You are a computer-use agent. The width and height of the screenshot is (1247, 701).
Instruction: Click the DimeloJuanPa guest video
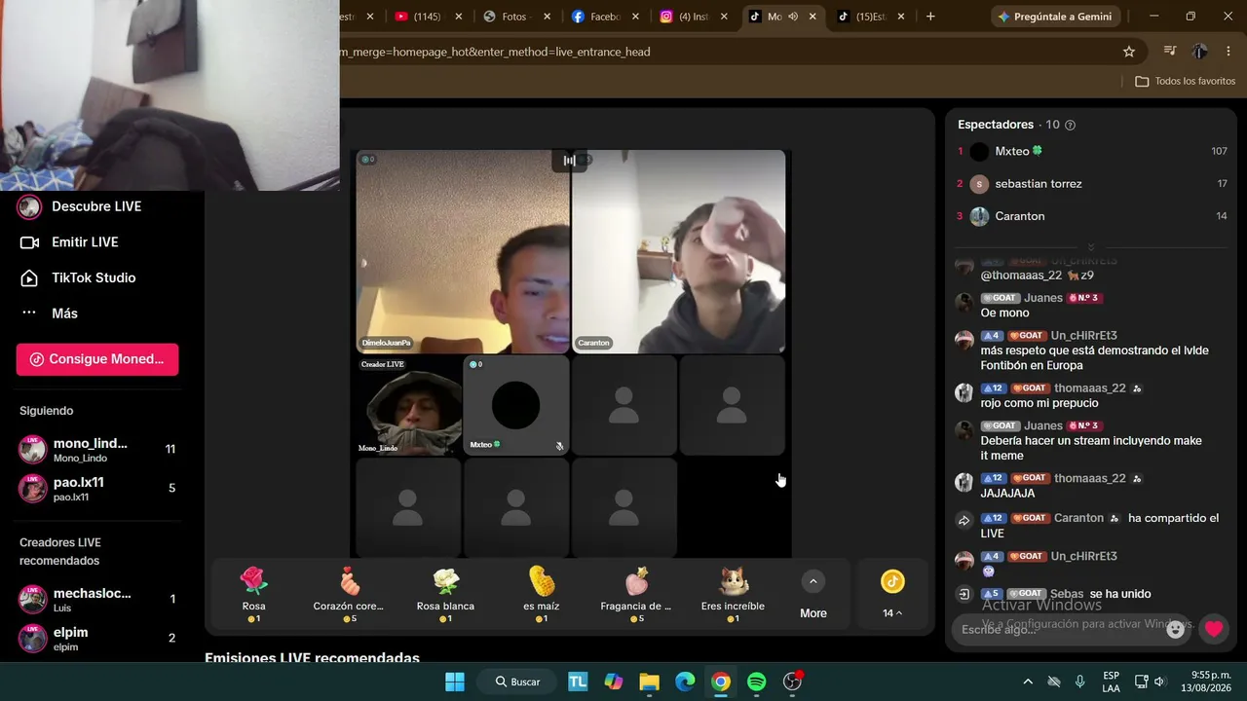click(x=463, y=251)
